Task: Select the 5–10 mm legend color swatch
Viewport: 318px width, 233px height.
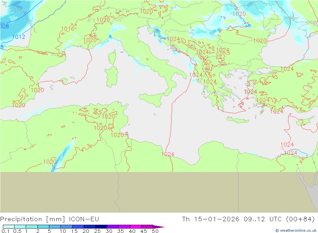Action: (x=55, y=227)
